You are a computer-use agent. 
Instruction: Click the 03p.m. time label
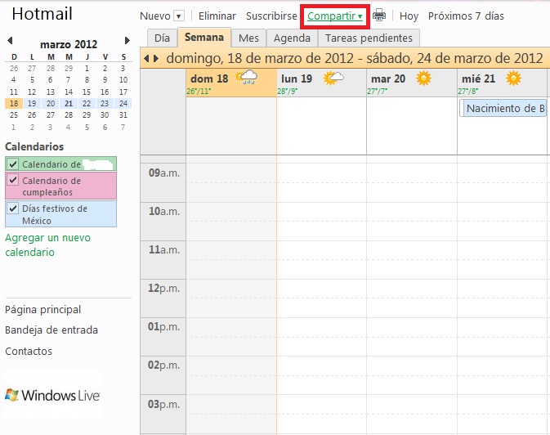(163, 404)
